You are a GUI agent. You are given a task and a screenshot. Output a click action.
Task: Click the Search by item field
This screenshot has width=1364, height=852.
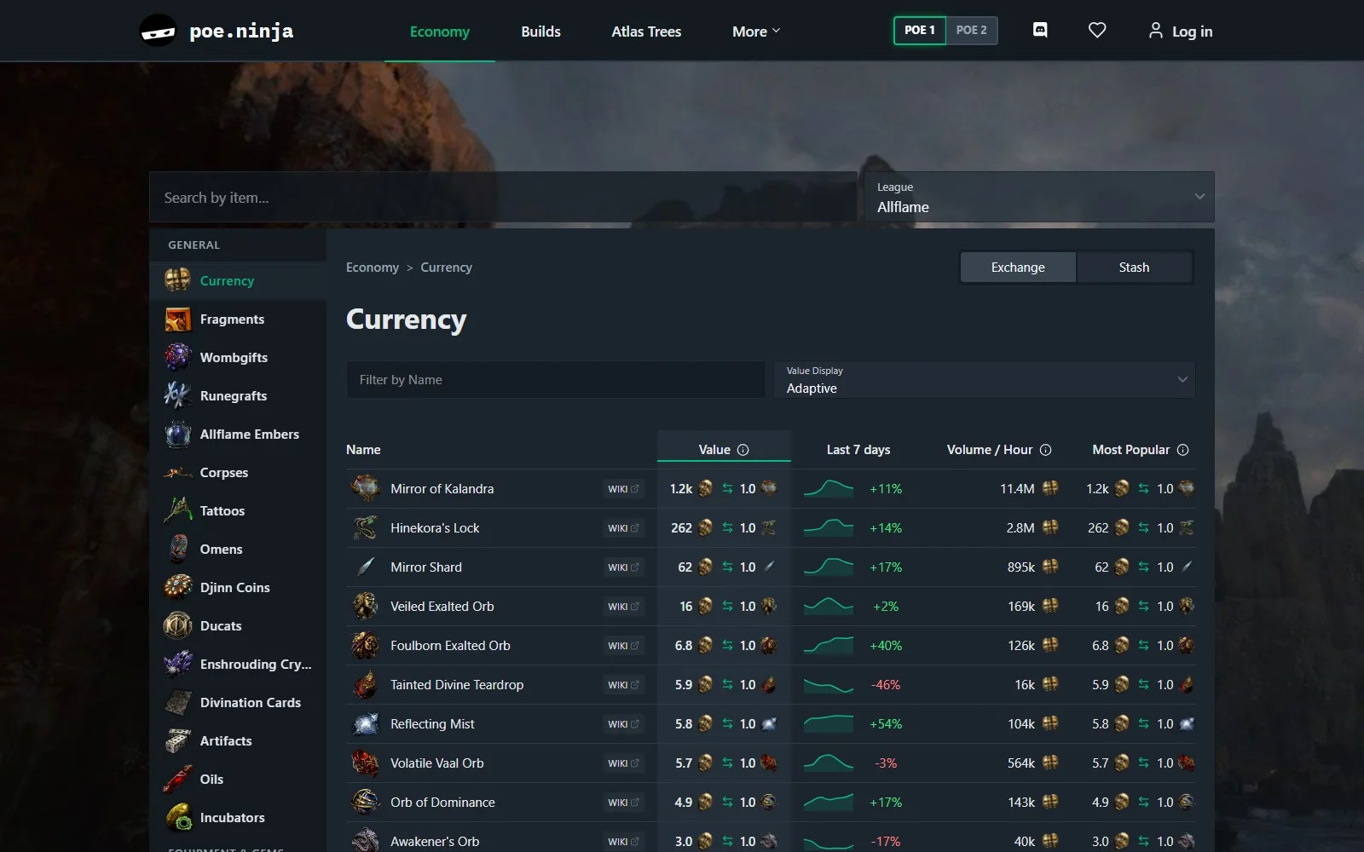click(503, 198)
